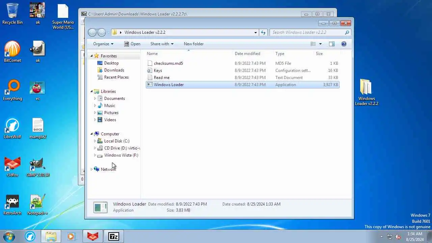Screen dimensions: 432x243
Task: Click the Windows Loader v2.2.2 address breadcrumb
Action: point(145,32)
